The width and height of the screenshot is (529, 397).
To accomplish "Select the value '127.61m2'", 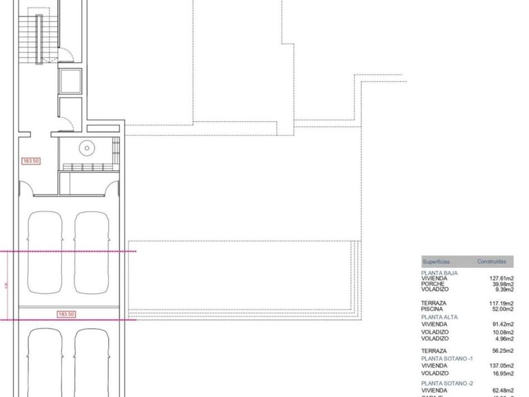I will coord(501,278).
